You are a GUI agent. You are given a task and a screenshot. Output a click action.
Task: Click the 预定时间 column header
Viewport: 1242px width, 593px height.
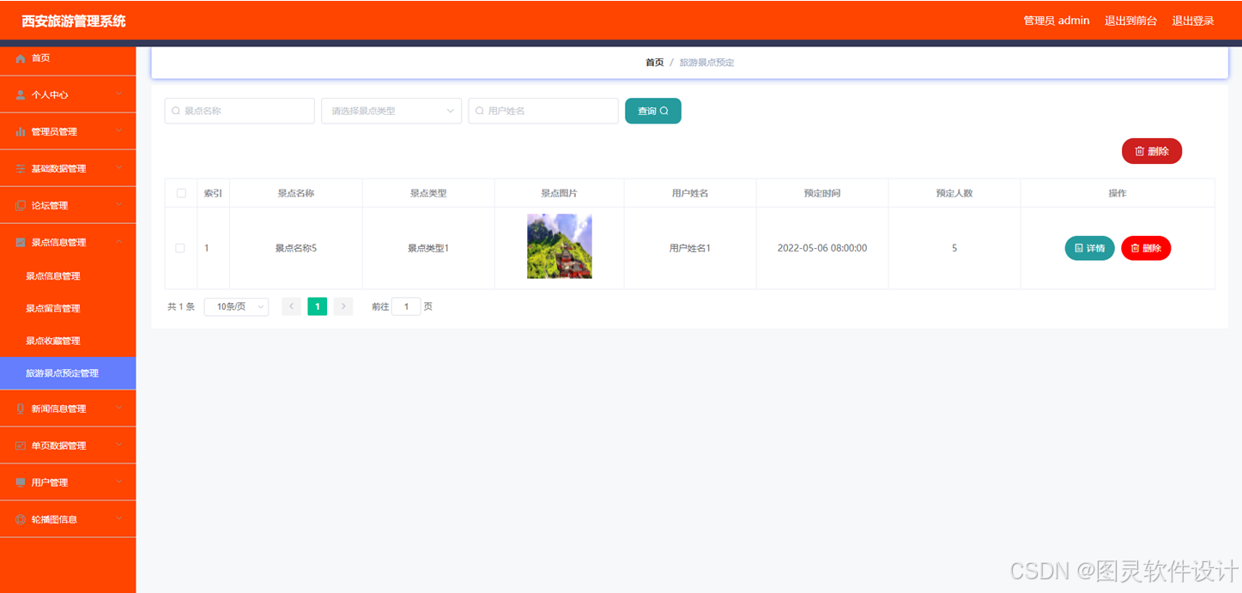click(822, 193)
